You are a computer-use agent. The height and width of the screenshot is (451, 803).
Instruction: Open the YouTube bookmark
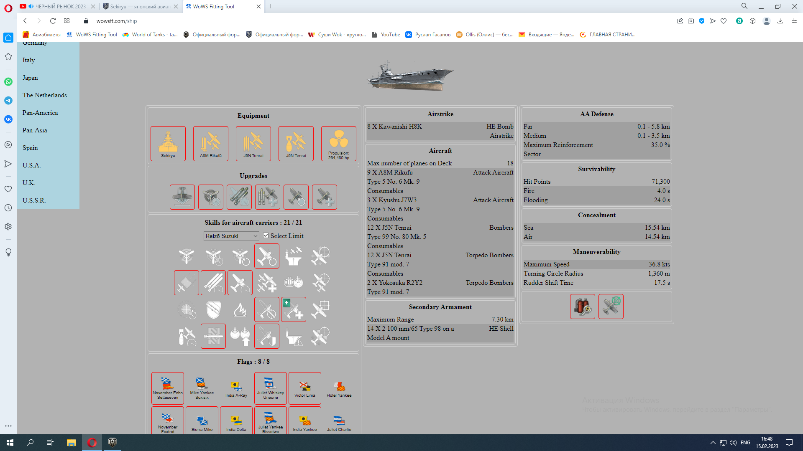tap(386, 35)
